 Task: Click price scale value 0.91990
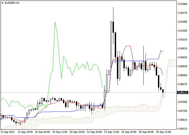(183, 22)
